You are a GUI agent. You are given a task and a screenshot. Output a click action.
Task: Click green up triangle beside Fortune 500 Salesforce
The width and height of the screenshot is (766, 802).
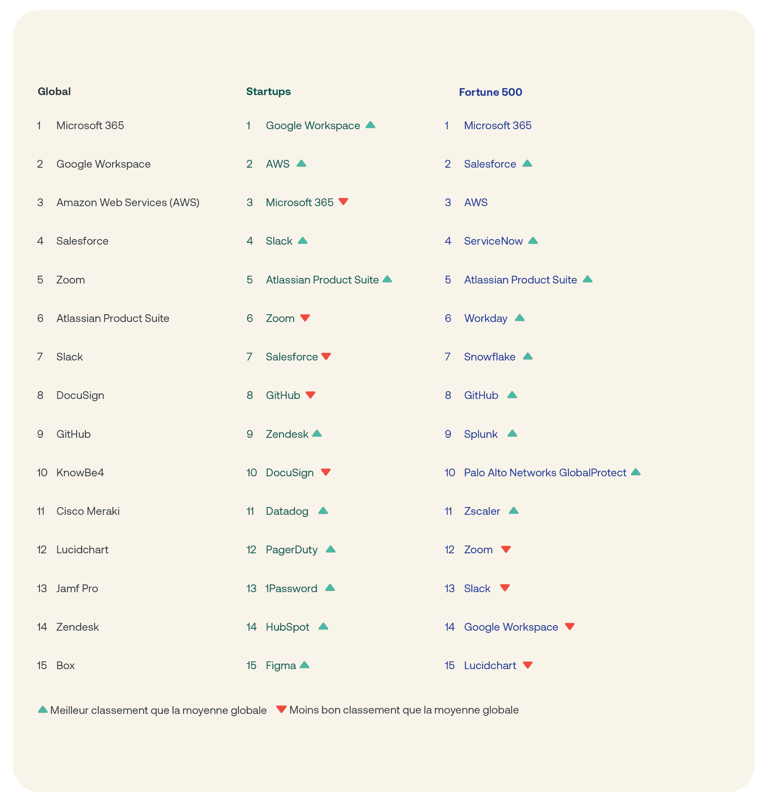tap(527, 163)
